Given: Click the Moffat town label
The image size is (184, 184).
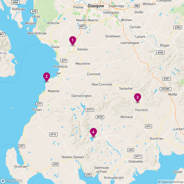Looking at the screenshot, I should (173, 94).
